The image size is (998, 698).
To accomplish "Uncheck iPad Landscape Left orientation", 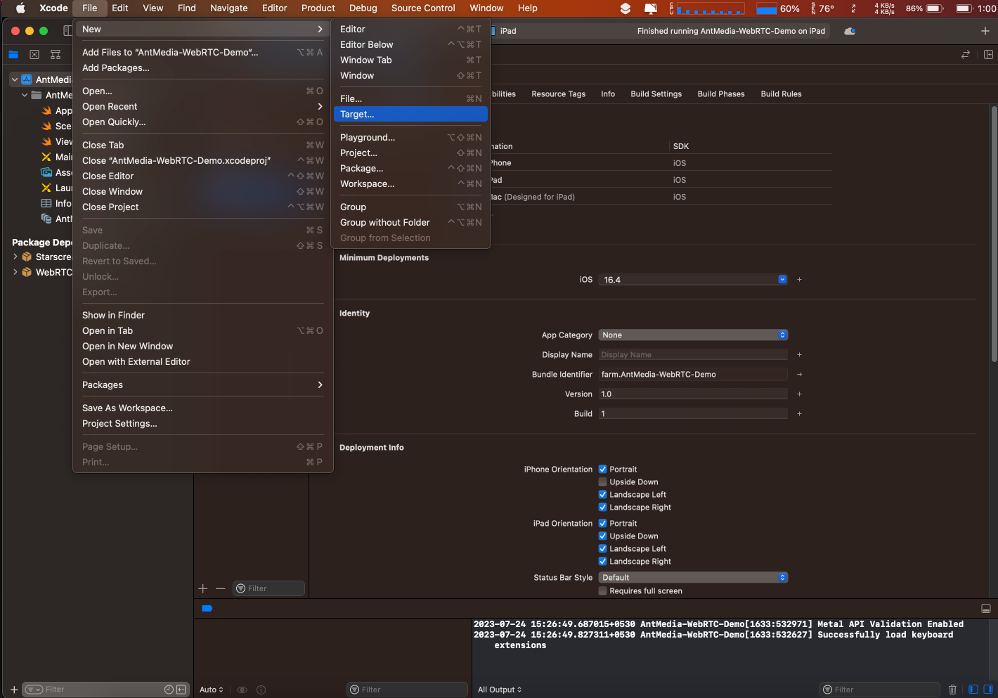I will 602,549.
